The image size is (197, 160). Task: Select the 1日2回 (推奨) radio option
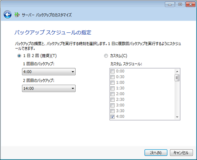(19, 56)
